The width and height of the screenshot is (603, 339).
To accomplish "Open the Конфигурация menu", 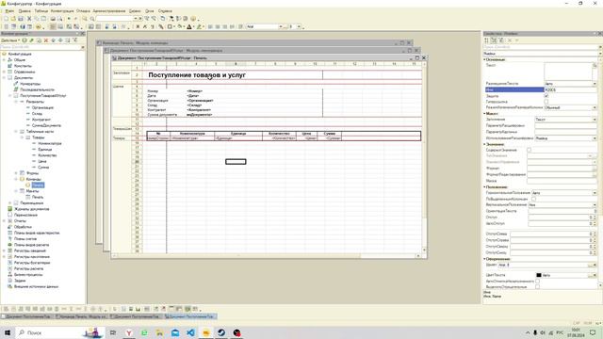I will (62, 11).
